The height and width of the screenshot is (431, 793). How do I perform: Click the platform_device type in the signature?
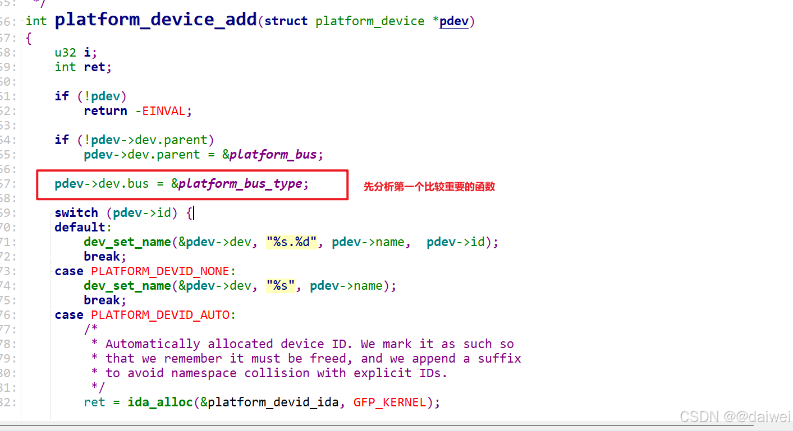point(370,22)
